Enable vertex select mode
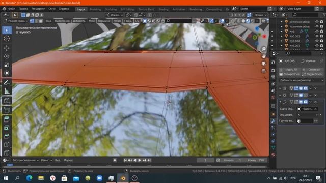Viewport: 326px width, 183px height. click(x=32, y=21)
